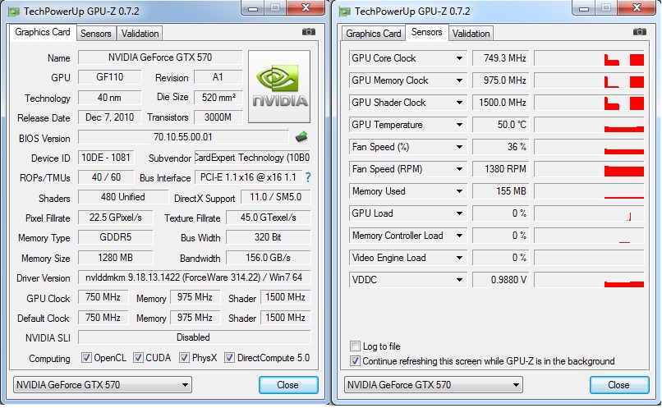Open the Fan Speed (RPM) sensor dropdown

459,169
